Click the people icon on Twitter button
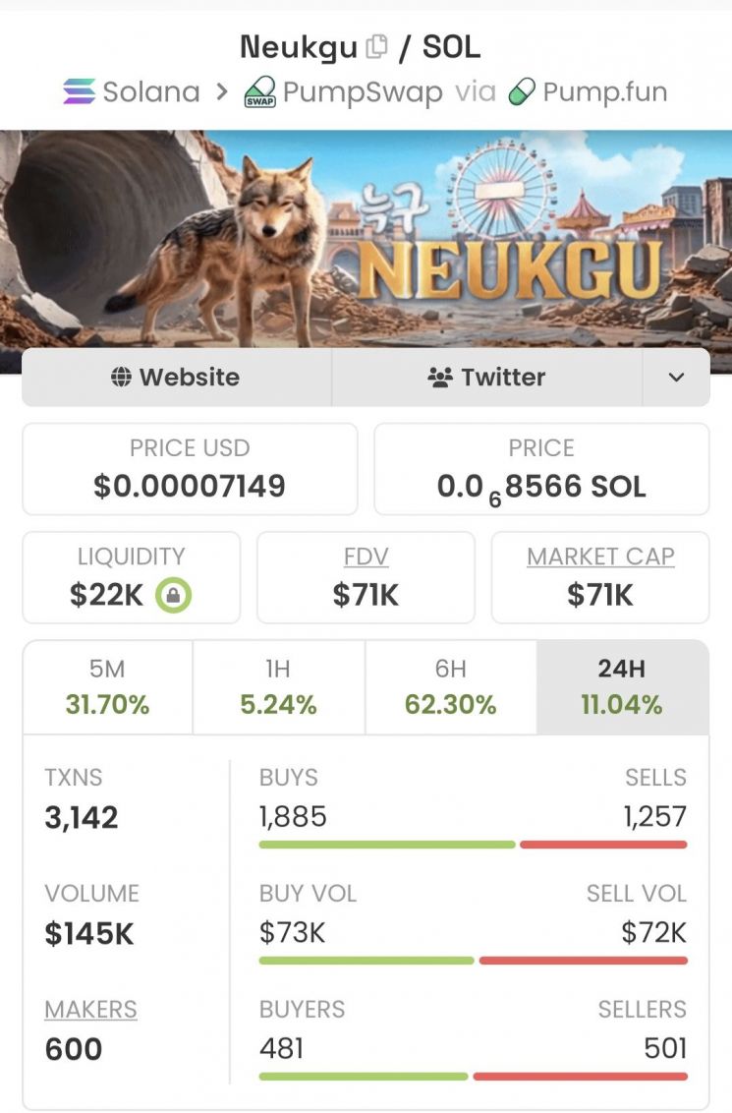This screenshot has width=732, height=1113. (x=439, y=378)
